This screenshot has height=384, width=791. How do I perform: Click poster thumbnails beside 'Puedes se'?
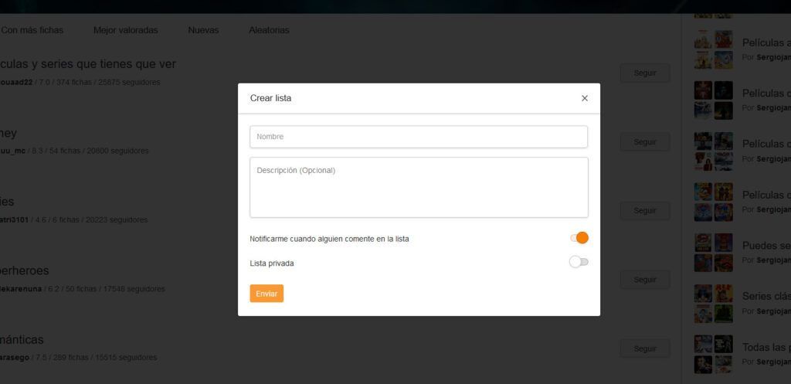coord(713,253)
